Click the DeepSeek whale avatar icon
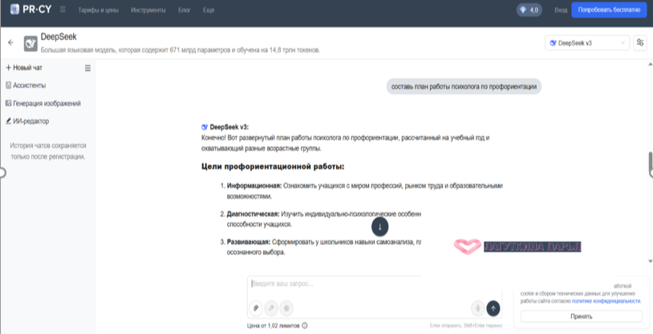This screenshot has height=334, width=653. (x=30, y=43)
